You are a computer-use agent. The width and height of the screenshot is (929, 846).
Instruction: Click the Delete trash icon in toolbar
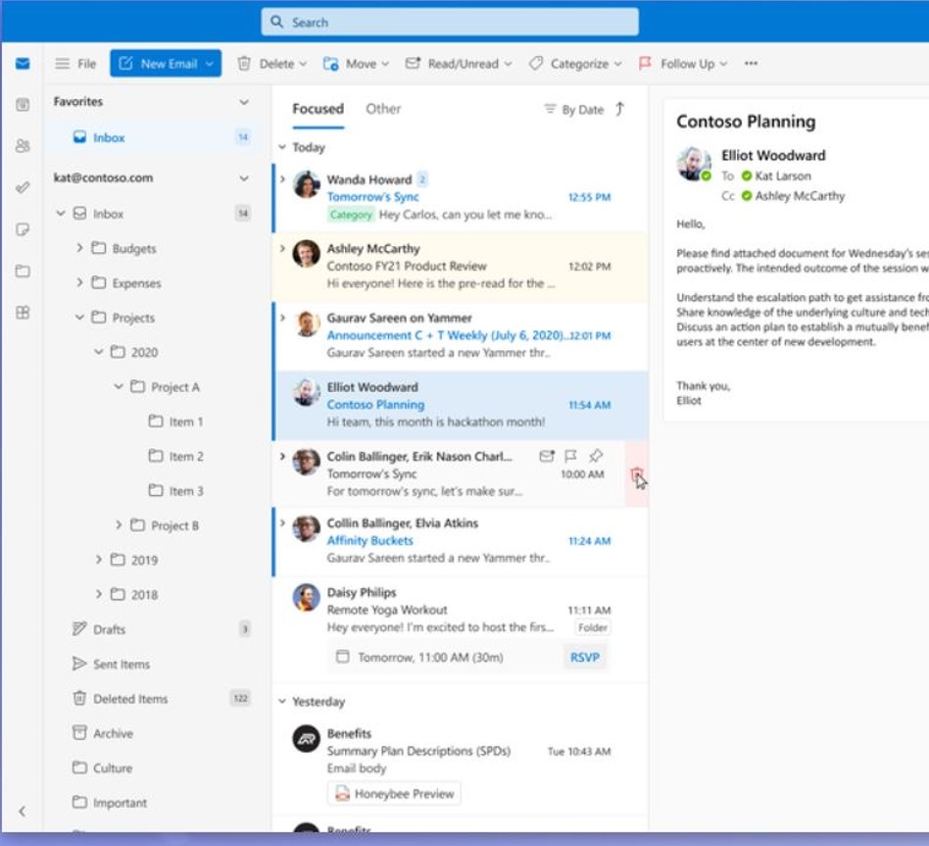(243, 64)
